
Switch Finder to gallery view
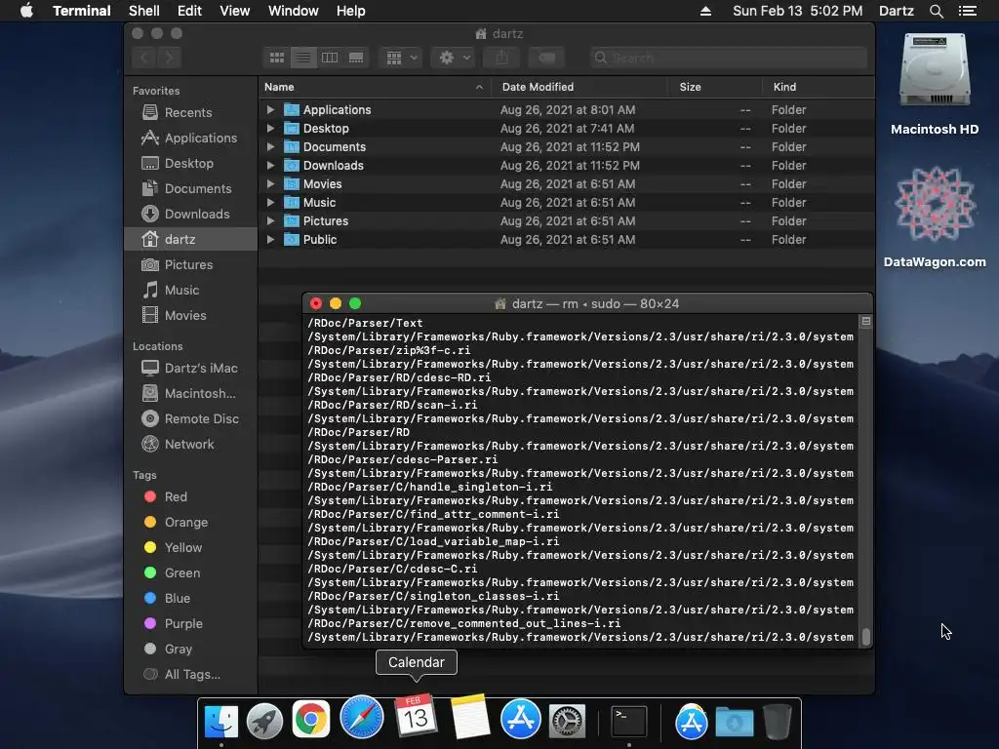[x=356, y=58]
